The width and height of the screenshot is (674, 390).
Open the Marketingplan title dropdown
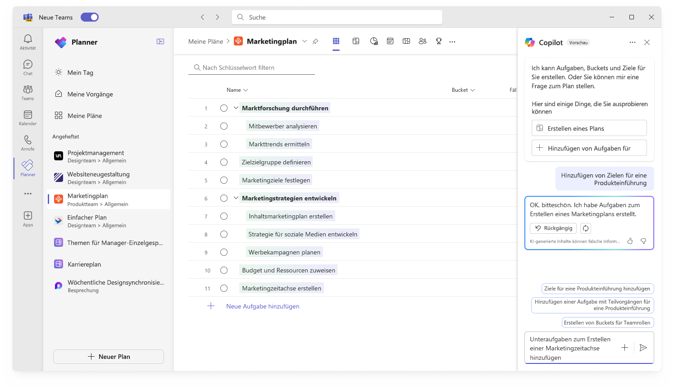(305, 41)
